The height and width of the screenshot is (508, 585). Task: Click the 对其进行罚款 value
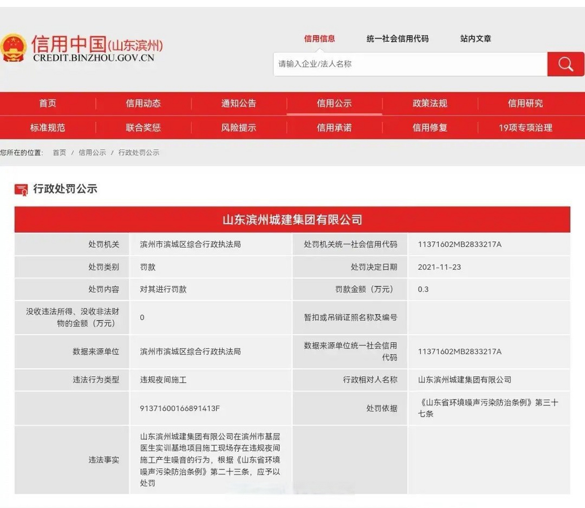tap(163, 289)
